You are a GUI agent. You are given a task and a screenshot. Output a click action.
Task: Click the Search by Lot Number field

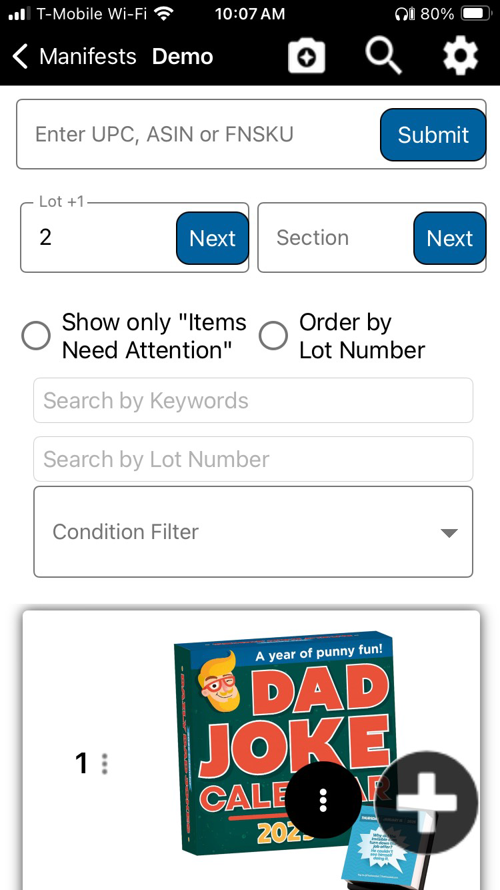(253, 459)
